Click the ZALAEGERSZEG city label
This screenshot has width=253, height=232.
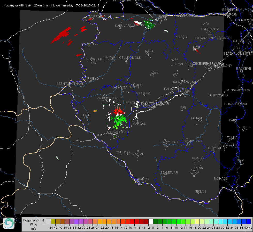pyautogui.click(x=110, y=98)
